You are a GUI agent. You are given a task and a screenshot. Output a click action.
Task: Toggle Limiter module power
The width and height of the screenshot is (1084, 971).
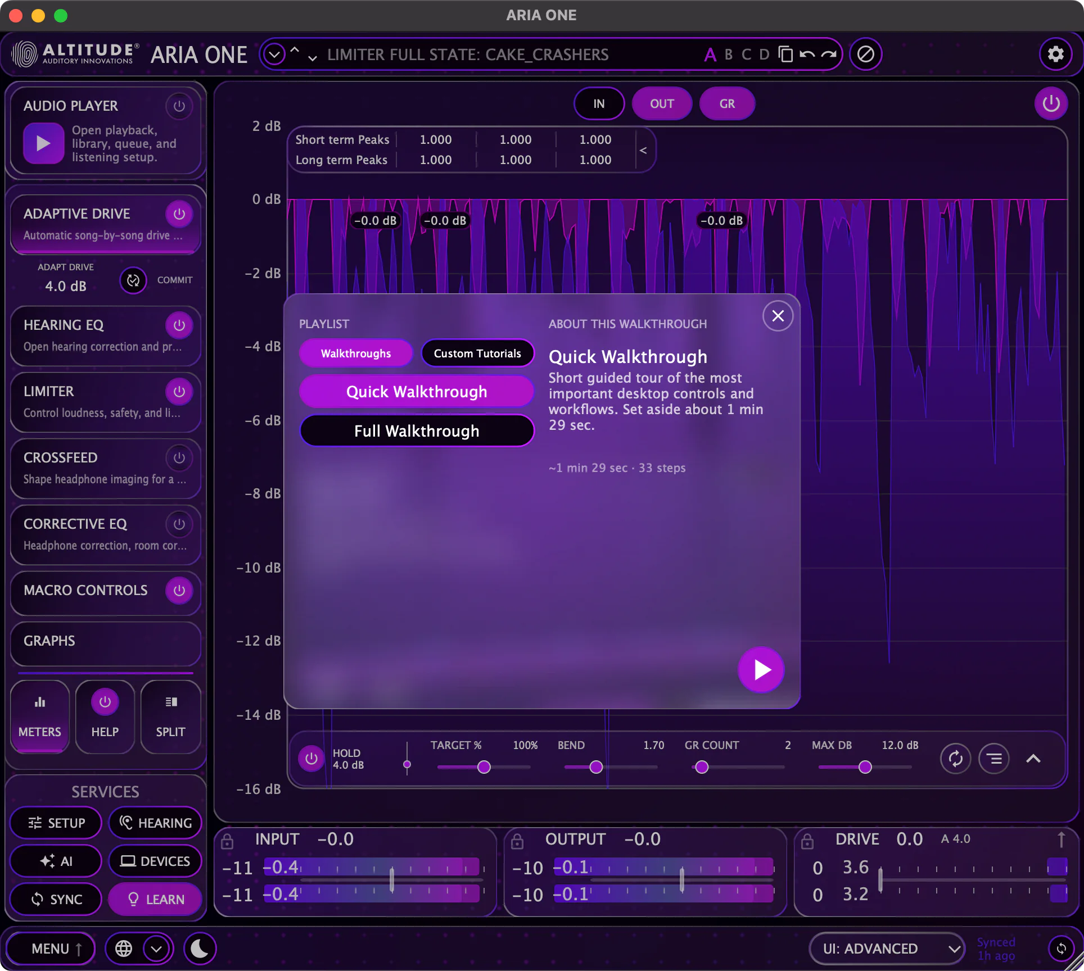179,391
